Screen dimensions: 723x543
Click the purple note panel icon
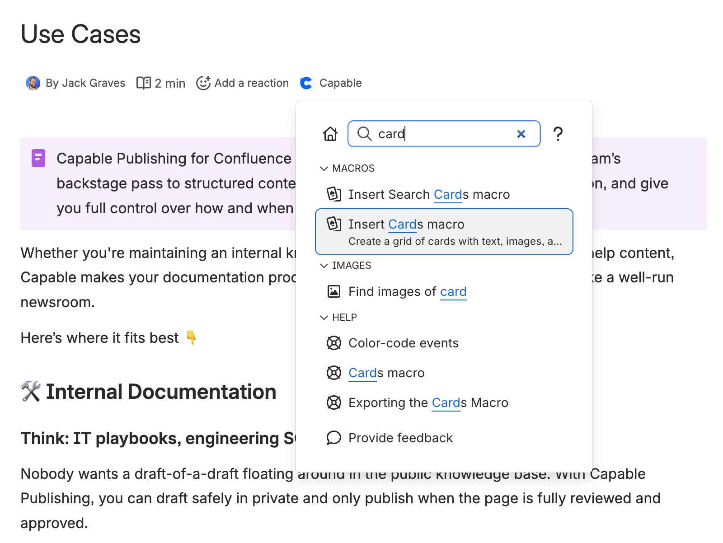39,158
